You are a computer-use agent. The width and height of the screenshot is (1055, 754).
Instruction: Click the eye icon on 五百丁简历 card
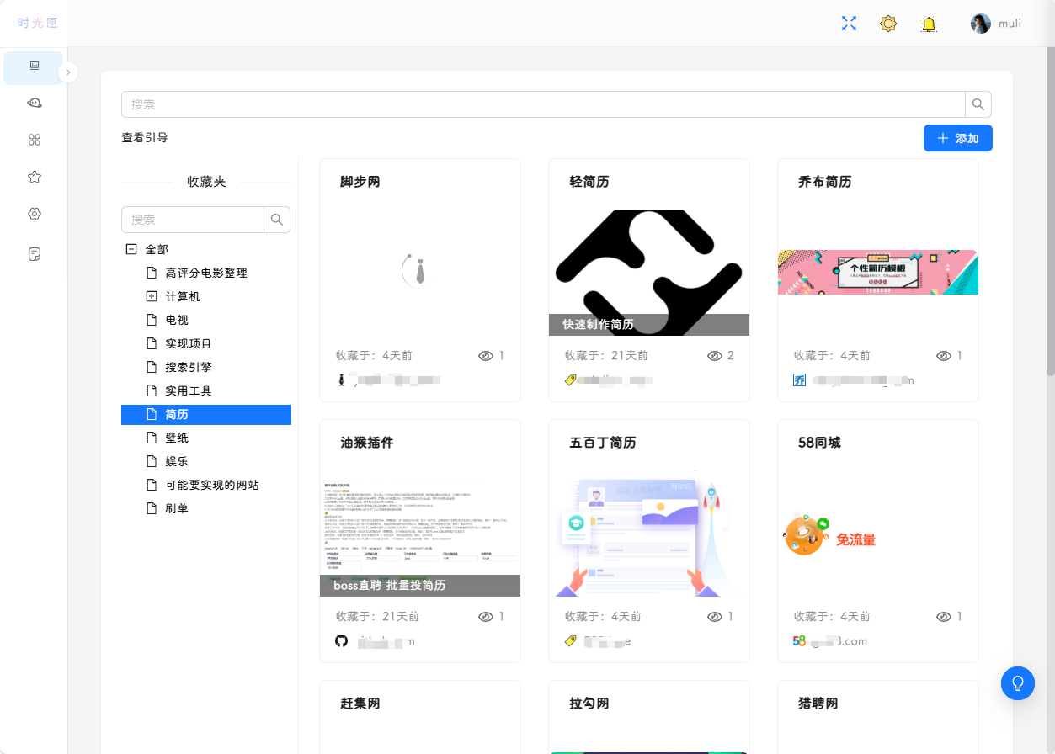714,617
